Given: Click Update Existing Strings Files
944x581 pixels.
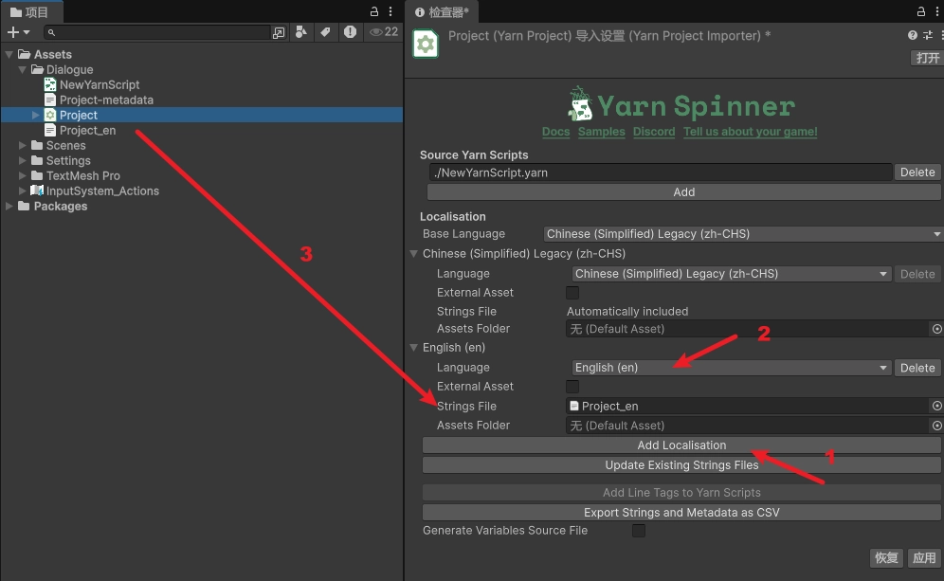Looking at the screenshot, I should tap(681, 465).
